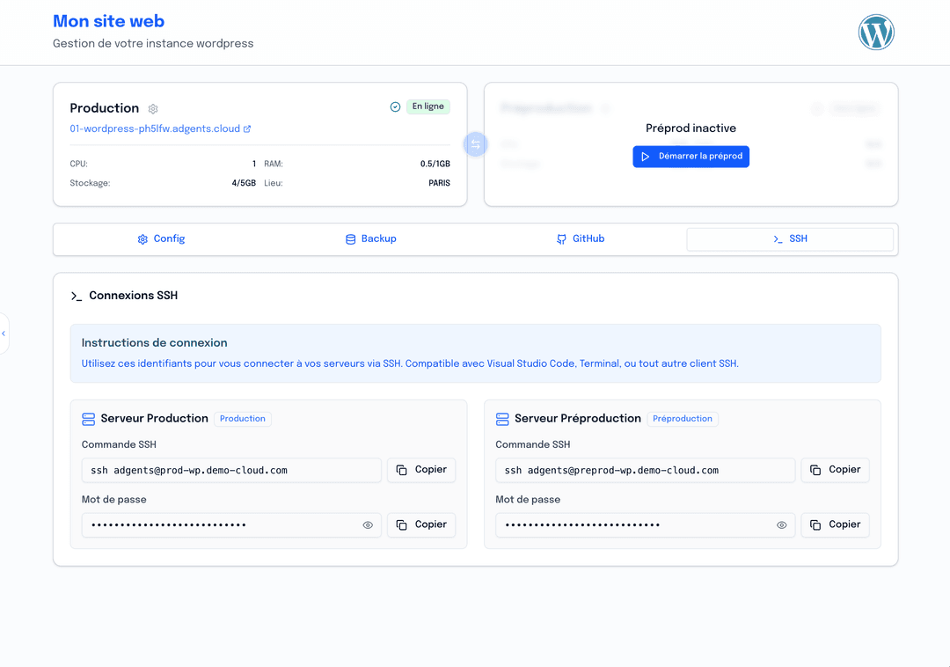Open the 01-wordpress-ph5lfw.adgents.cloud link
Screen dimensions: 950x667
click(155, 129)
